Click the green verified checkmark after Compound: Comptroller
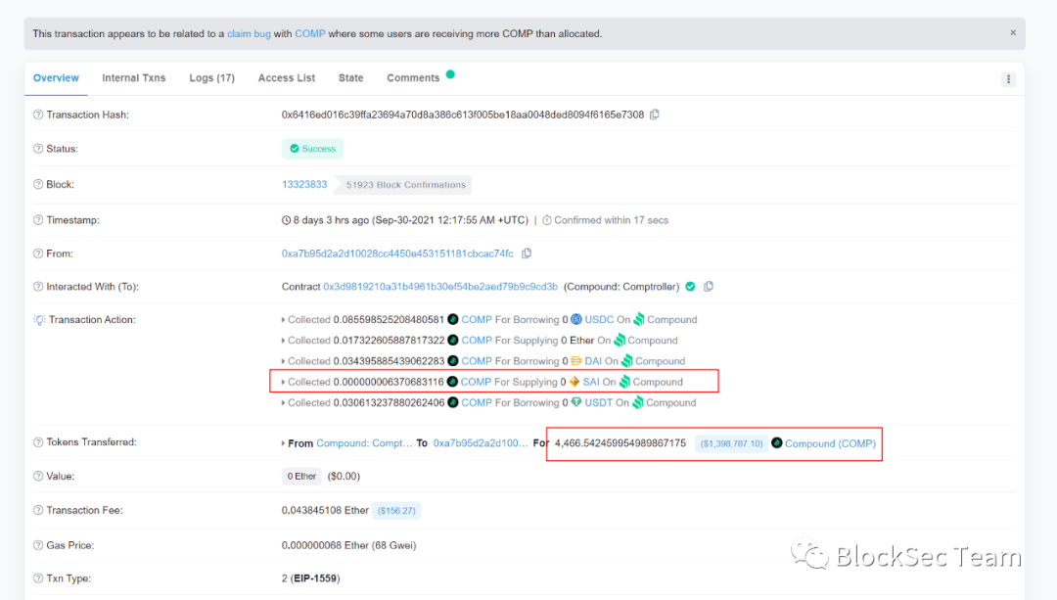This screenshot has height=600, width=1057. (690, 287)
